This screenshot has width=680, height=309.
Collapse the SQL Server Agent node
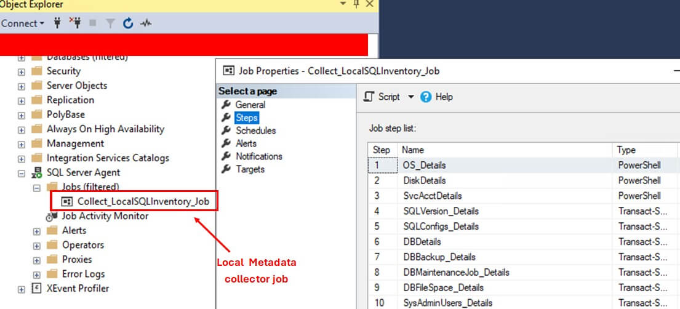(x=22, y=173)
